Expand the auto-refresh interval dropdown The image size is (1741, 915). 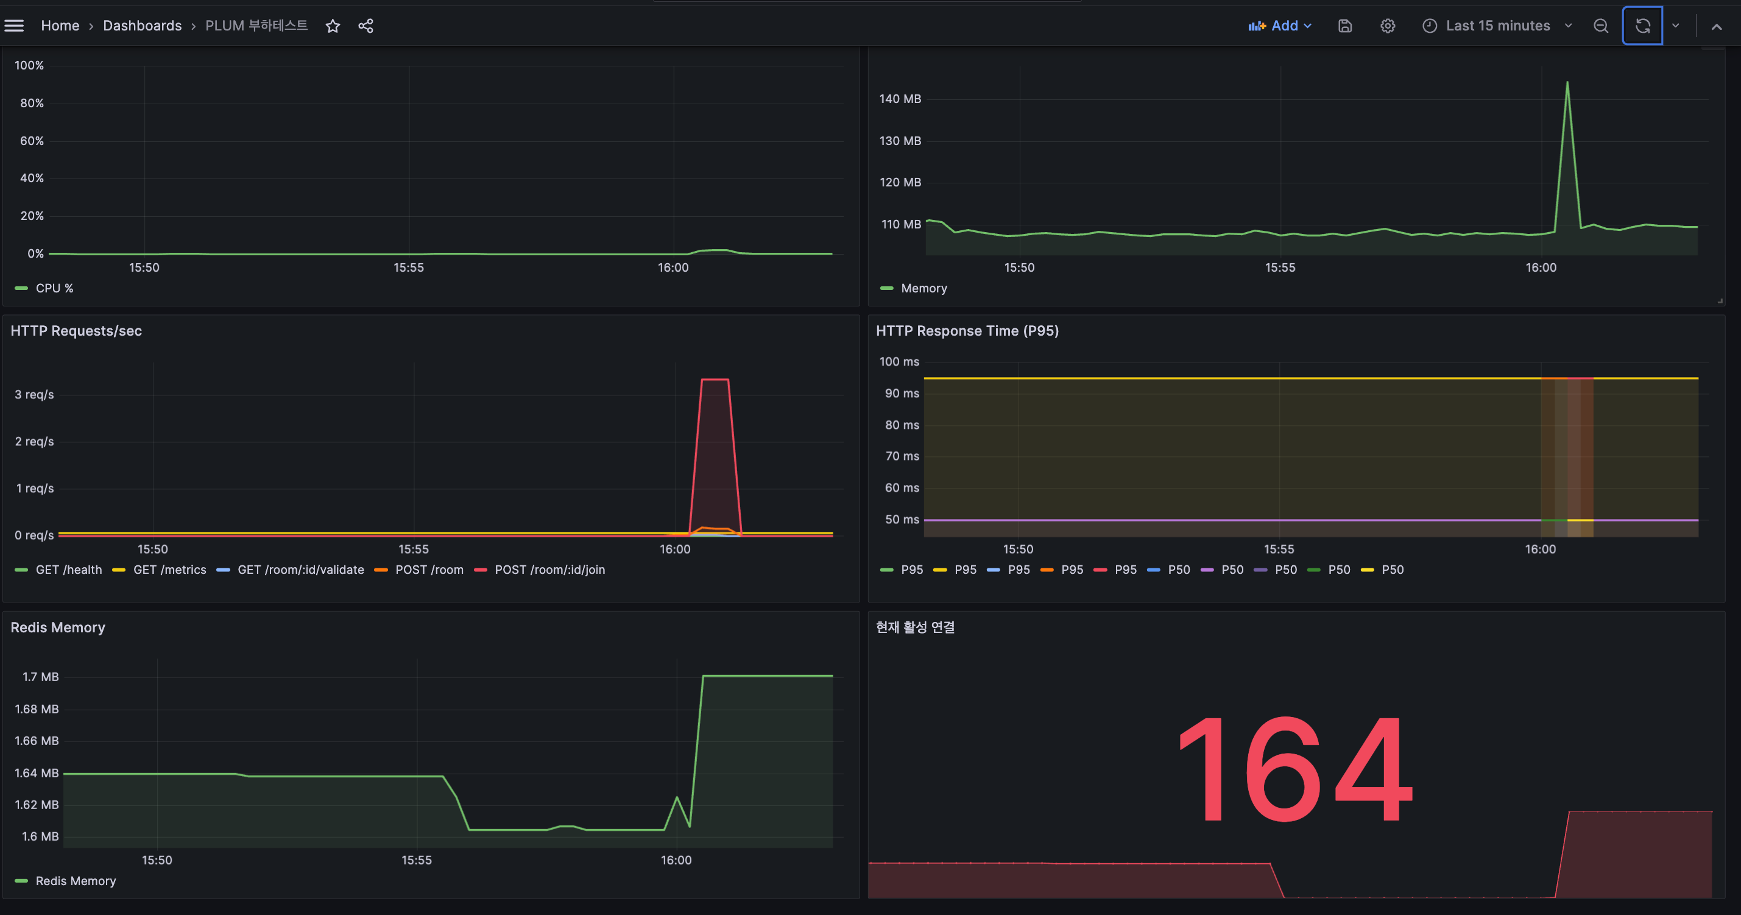point(1675,26)
